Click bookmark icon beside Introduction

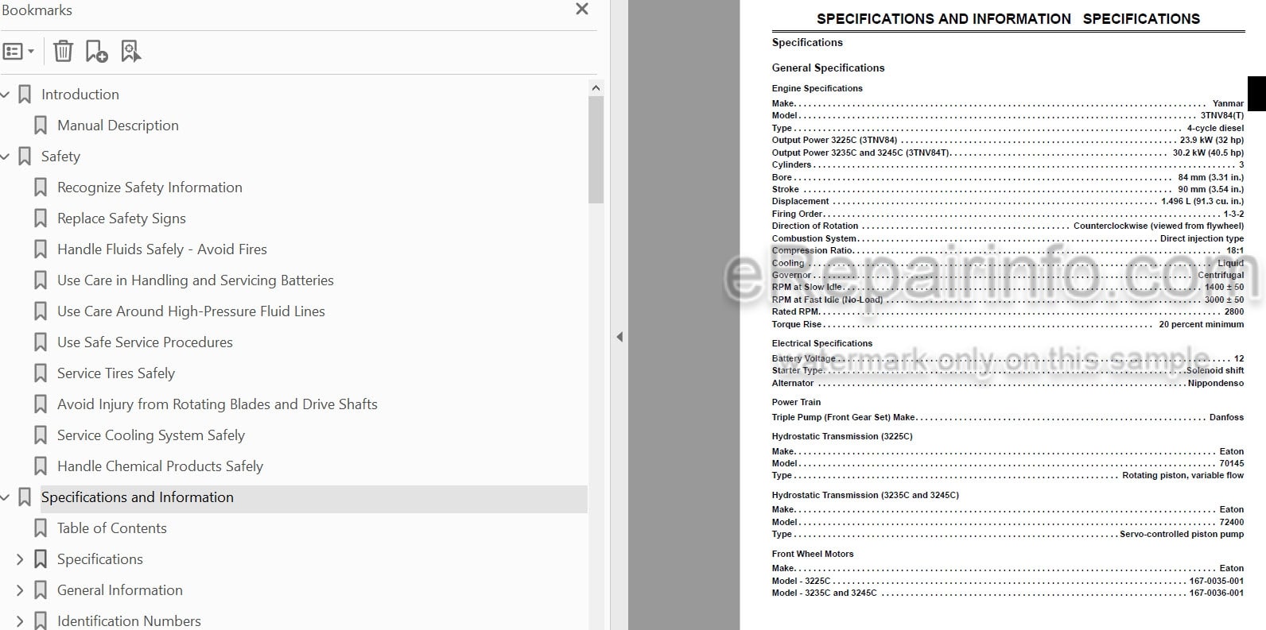click(25, 95)
